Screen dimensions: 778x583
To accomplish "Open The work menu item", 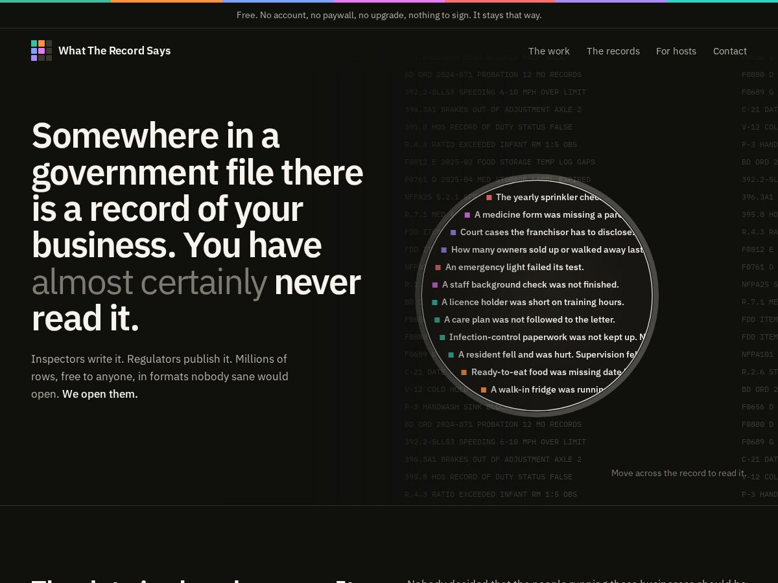I will (549, 51).
